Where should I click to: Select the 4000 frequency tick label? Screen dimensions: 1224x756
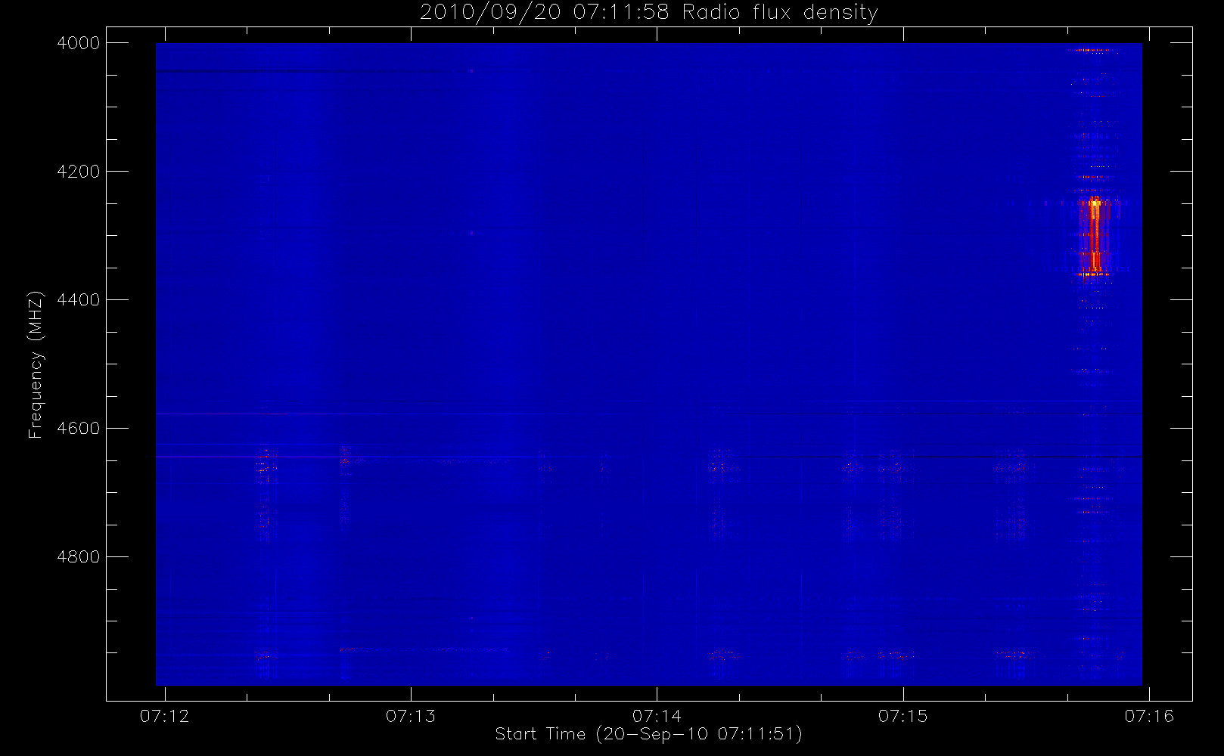(x=79, y=43)
